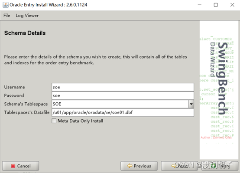Screen dimensions: 240x173
Task: Click the red stop icon on Cancel
Action: coord(13,166)
